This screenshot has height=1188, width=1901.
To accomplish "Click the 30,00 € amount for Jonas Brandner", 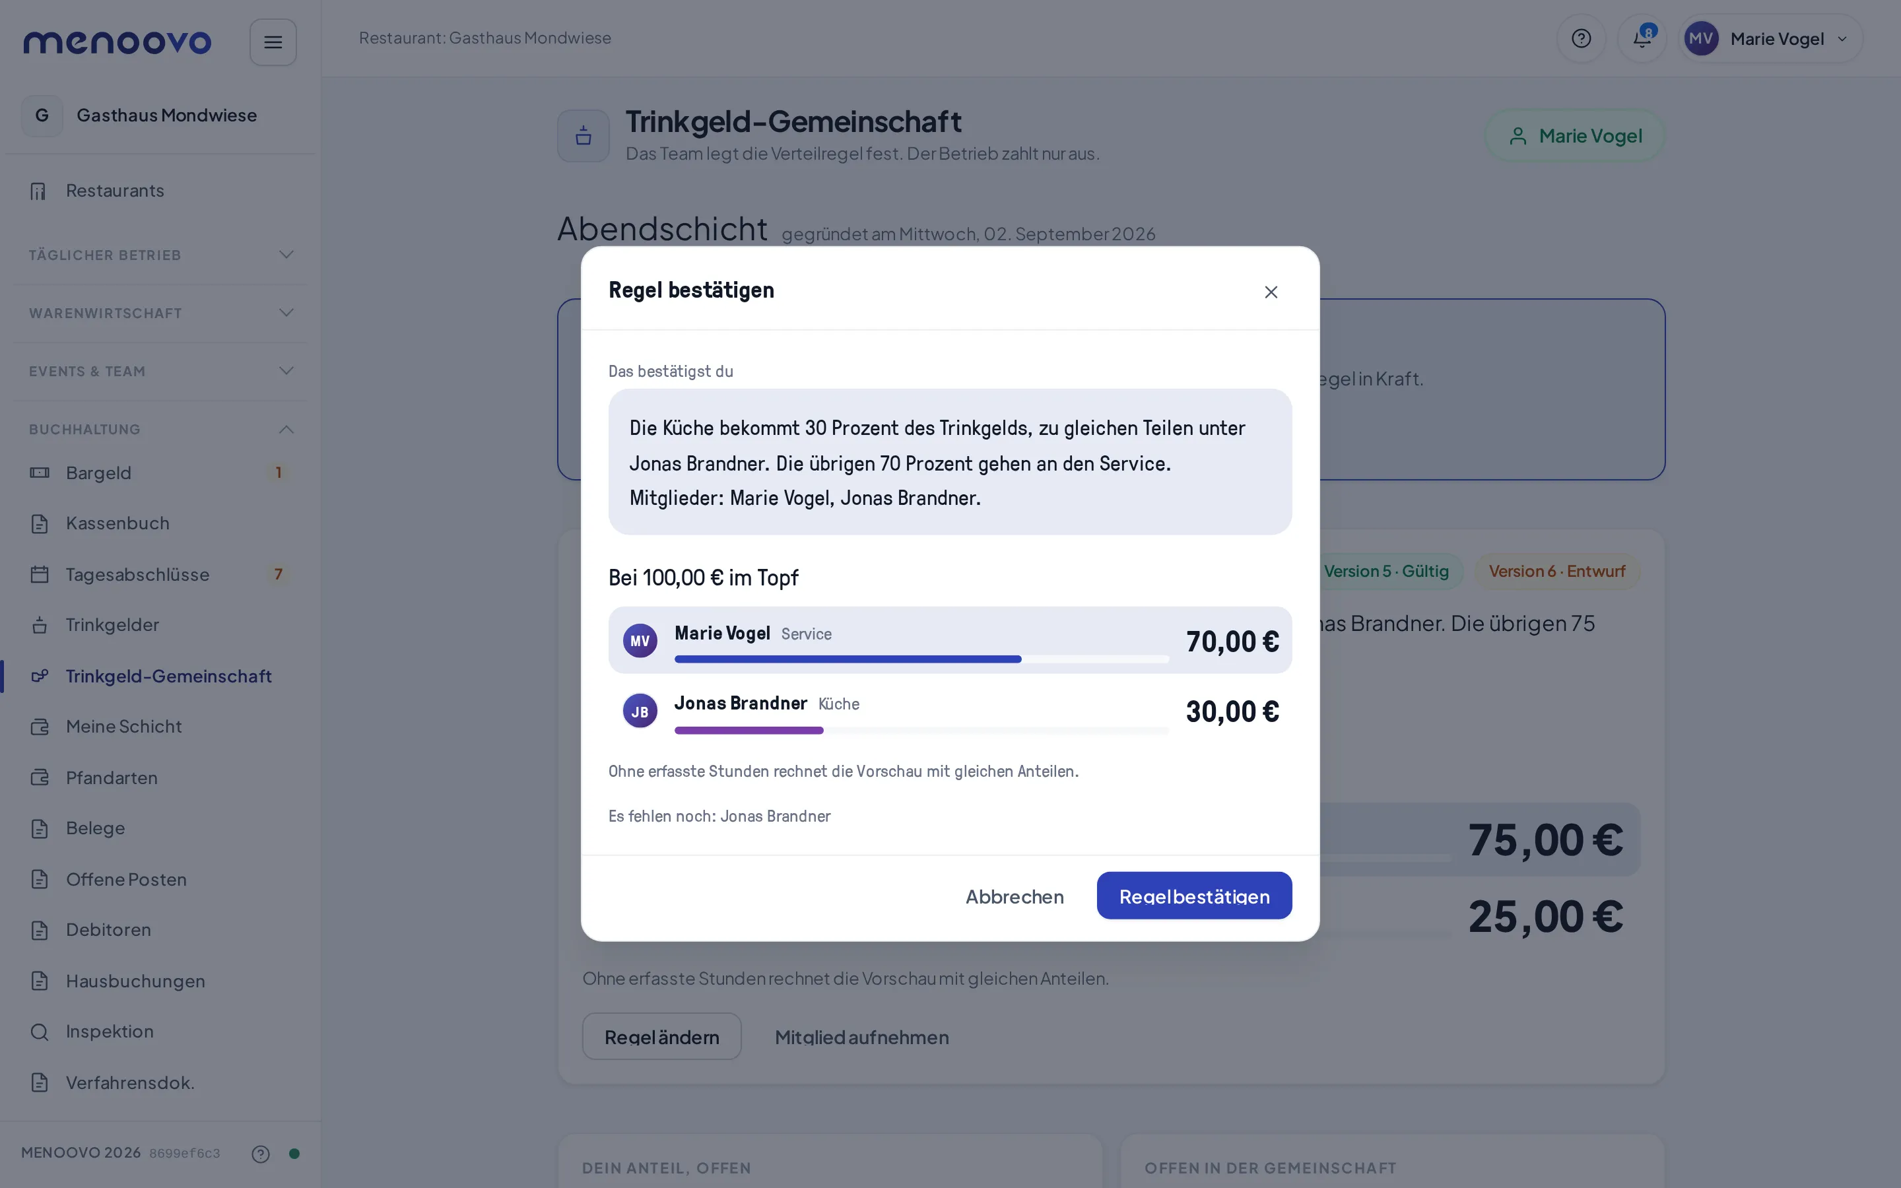I will [1232, 712].
